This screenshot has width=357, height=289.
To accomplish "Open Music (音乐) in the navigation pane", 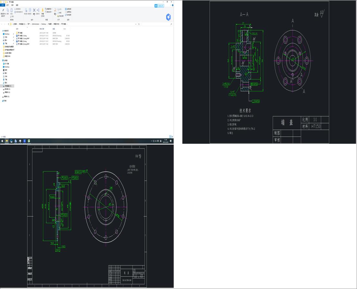I will coord(5,83).
